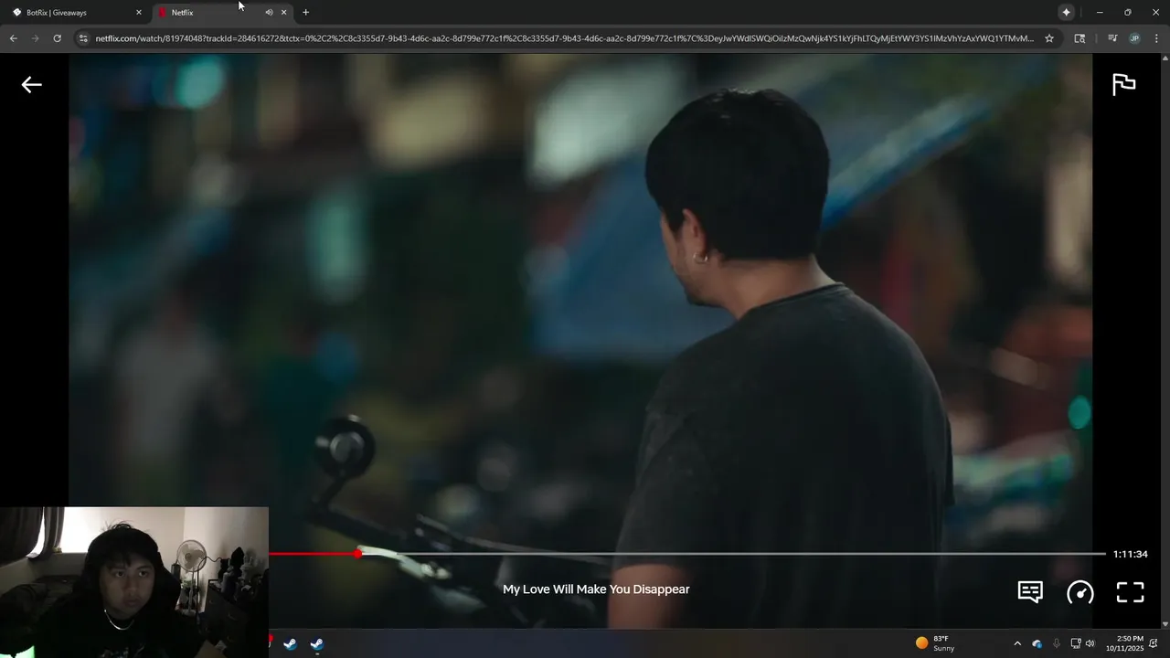Screen dimensions: 1170x658
Task: Open Chrome three-dot menu
Action: [1157, 38]
